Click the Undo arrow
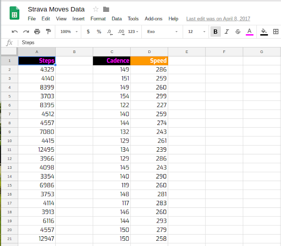Screen dimensions: 281x246 (14, 32)
